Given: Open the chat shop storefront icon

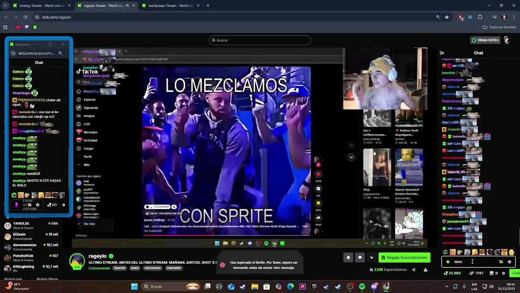Looking at the screenshot, I should point(492,273).
